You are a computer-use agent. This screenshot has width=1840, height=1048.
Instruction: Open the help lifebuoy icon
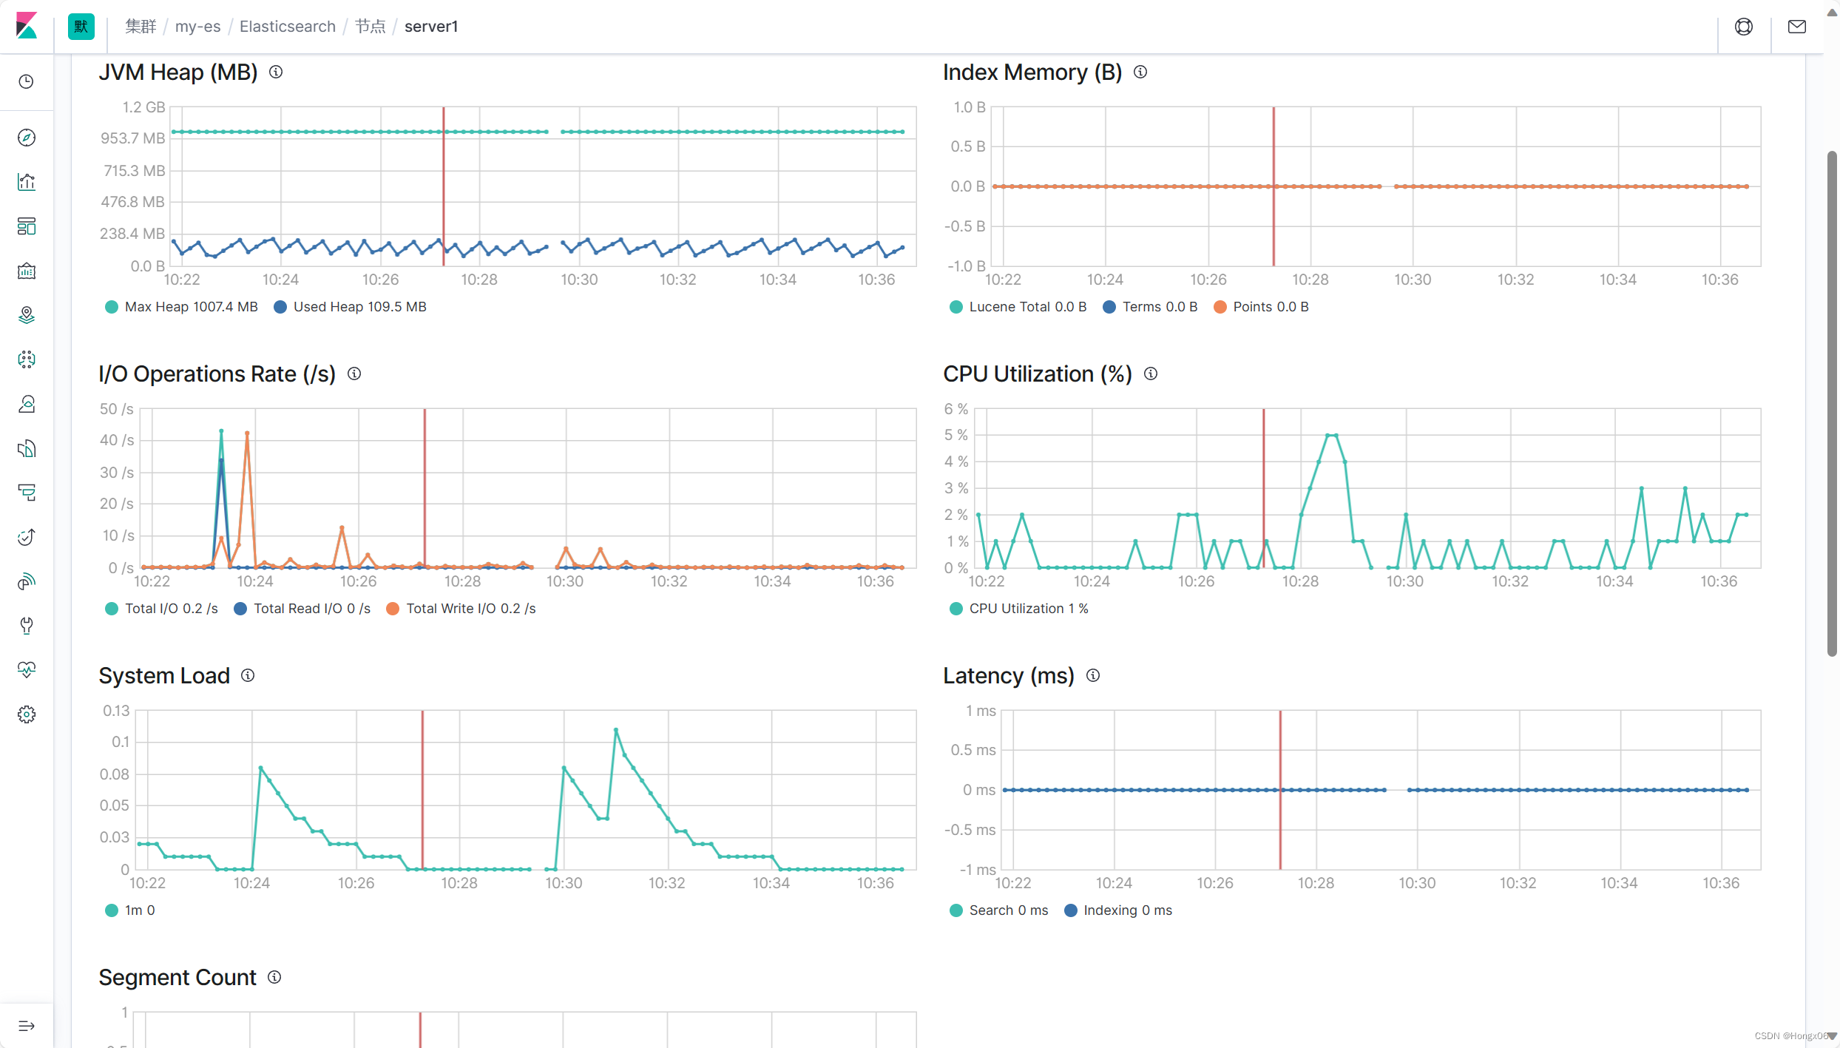1744,27
